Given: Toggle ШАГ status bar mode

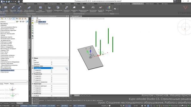Looking at the screenshot, I should [13, 106].
